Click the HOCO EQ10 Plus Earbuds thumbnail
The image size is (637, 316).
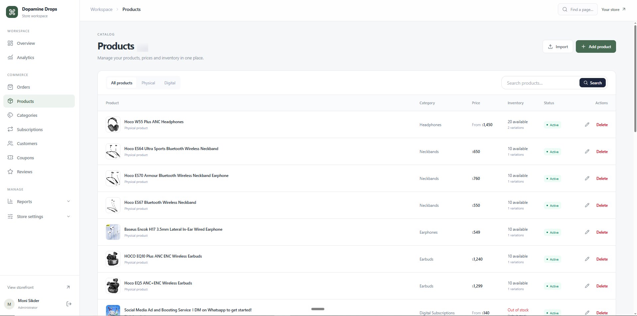click(113, 259)
